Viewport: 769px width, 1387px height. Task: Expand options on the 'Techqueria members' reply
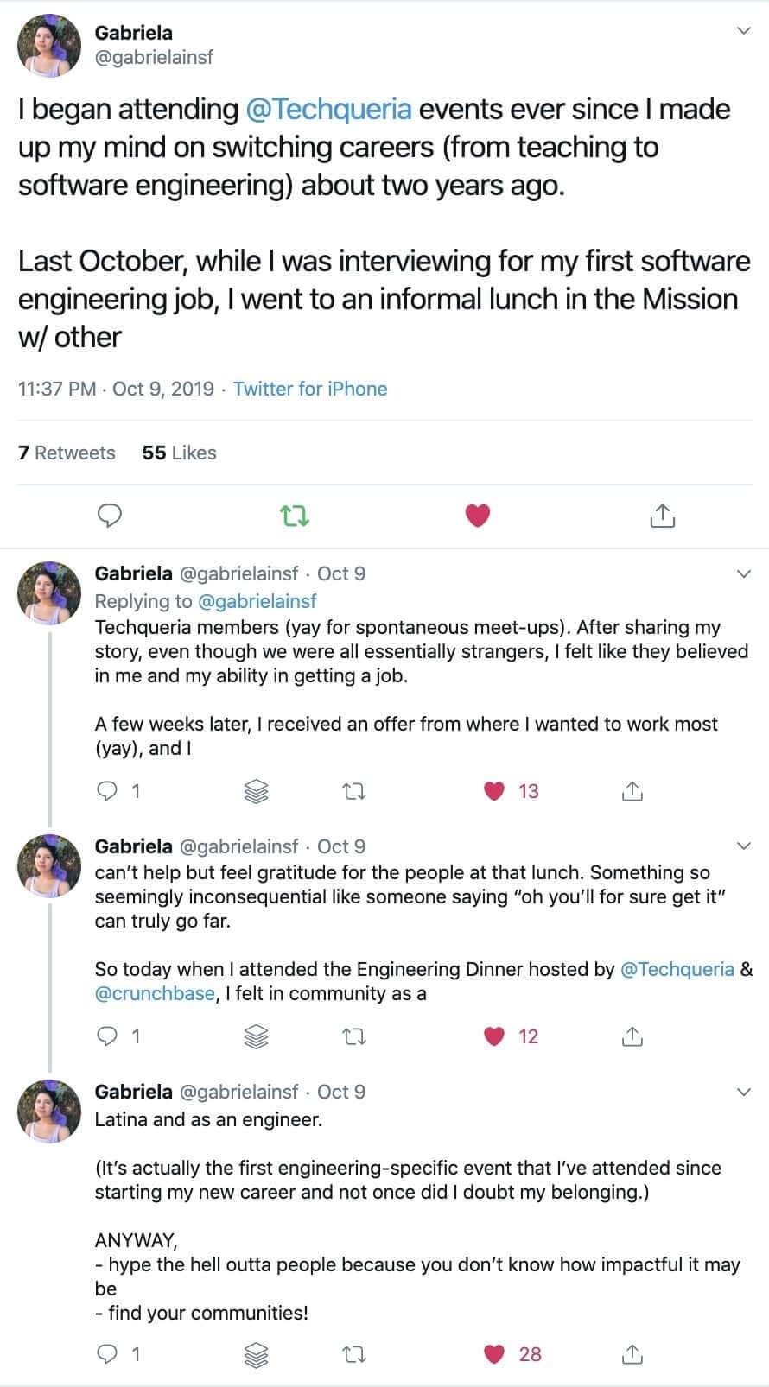click(742, 573)
